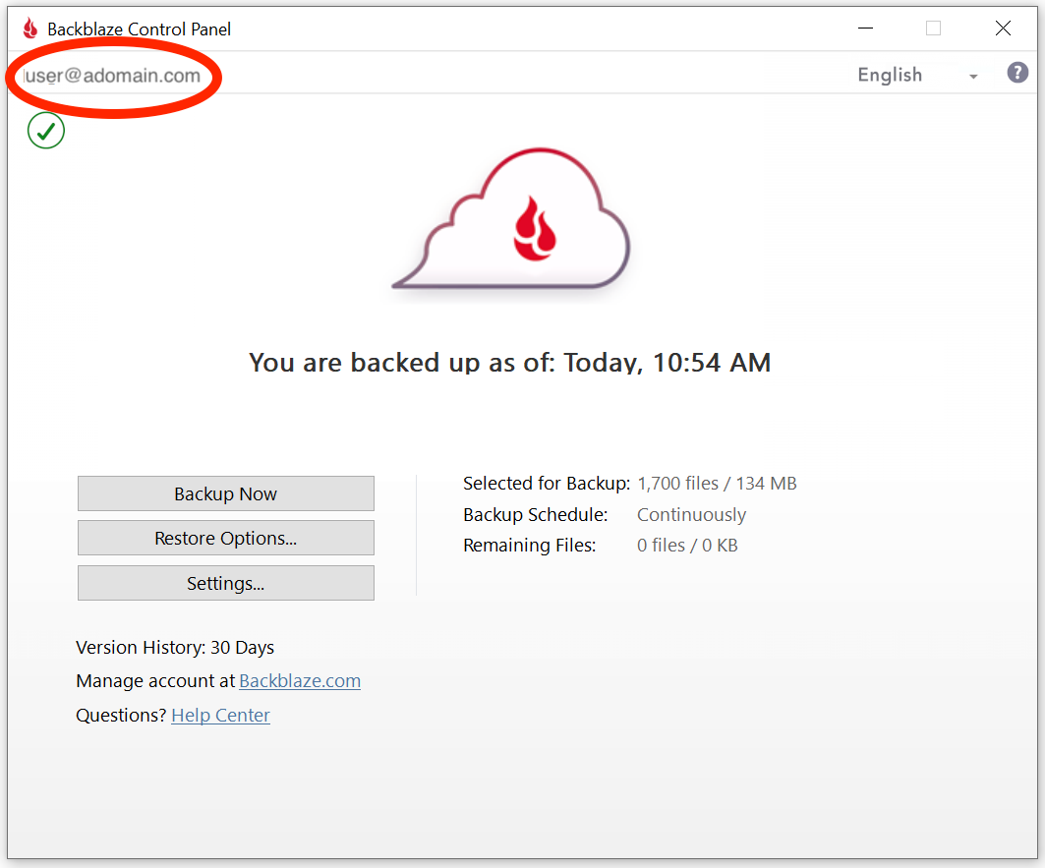Start a backup with Backup Now
The height and width of the screenshot is (868, 1045).
coord(226,493)
